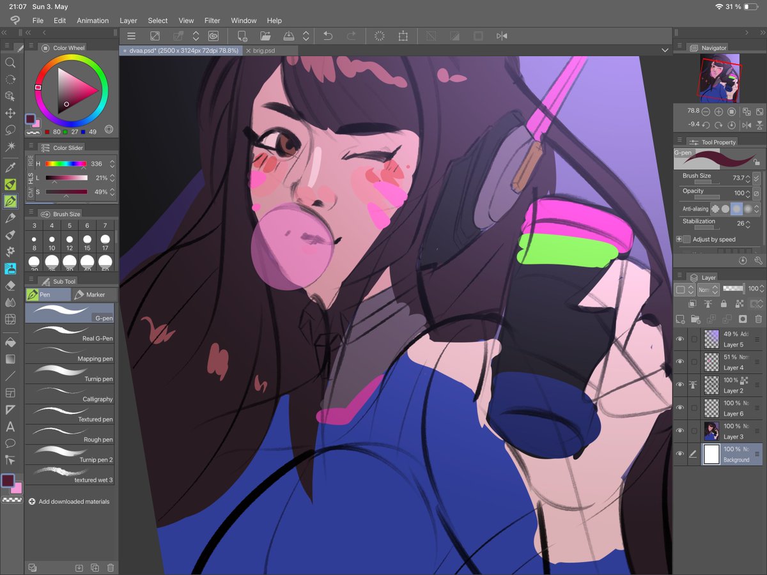The image size is (767, 575).
Task: Select the Real G-Pen sub tool
Action: coord(71,333)
